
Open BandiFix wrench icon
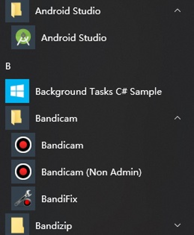pos(23,198)
